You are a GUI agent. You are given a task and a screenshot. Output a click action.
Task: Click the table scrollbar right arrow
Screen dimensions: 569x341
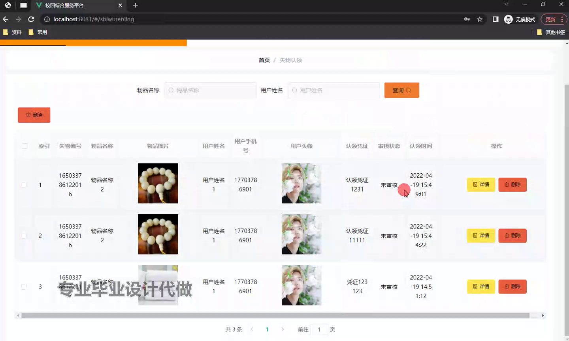click(x=543, y=316)
